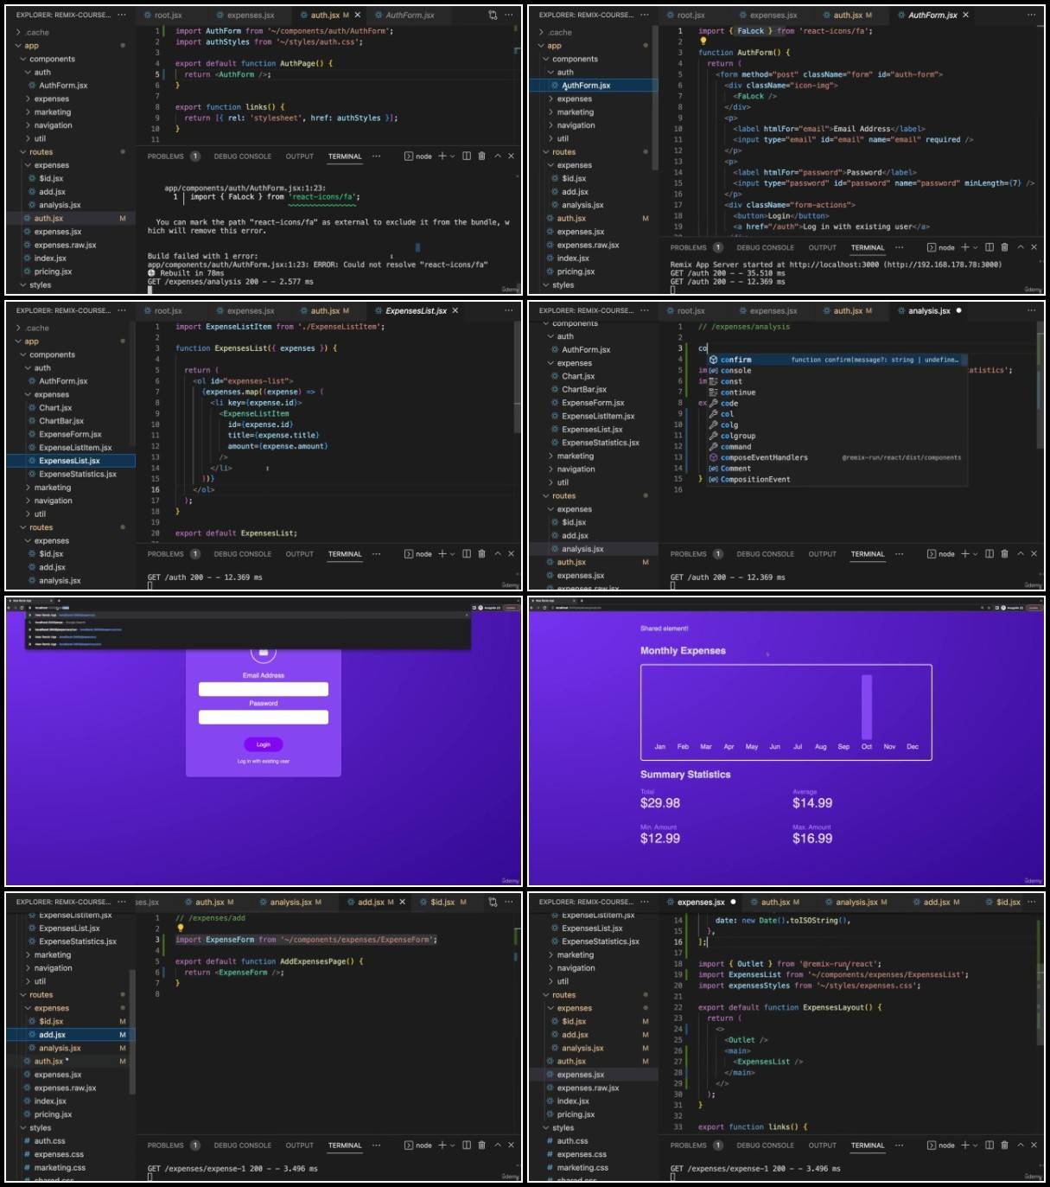Open pricing.jsx in AuthForm.jsx window explorer

point(575,271)
